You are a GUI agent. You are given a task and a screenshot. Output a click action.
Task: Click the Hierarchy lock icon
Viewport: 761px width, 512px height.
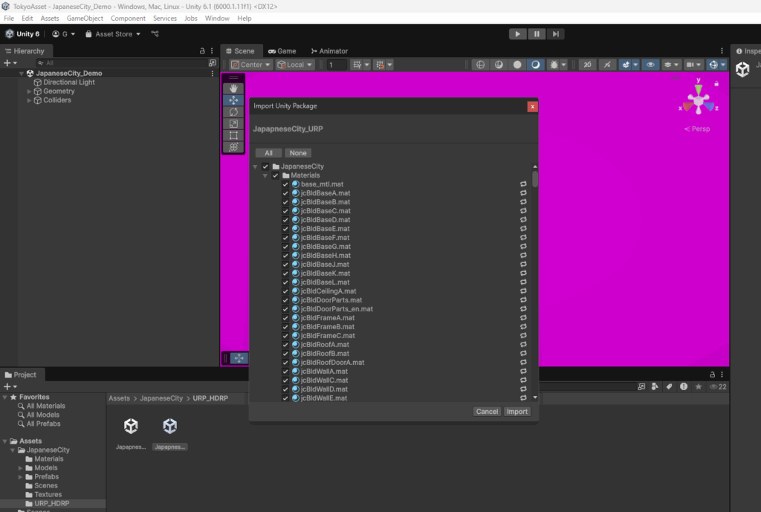click(202, 51)
